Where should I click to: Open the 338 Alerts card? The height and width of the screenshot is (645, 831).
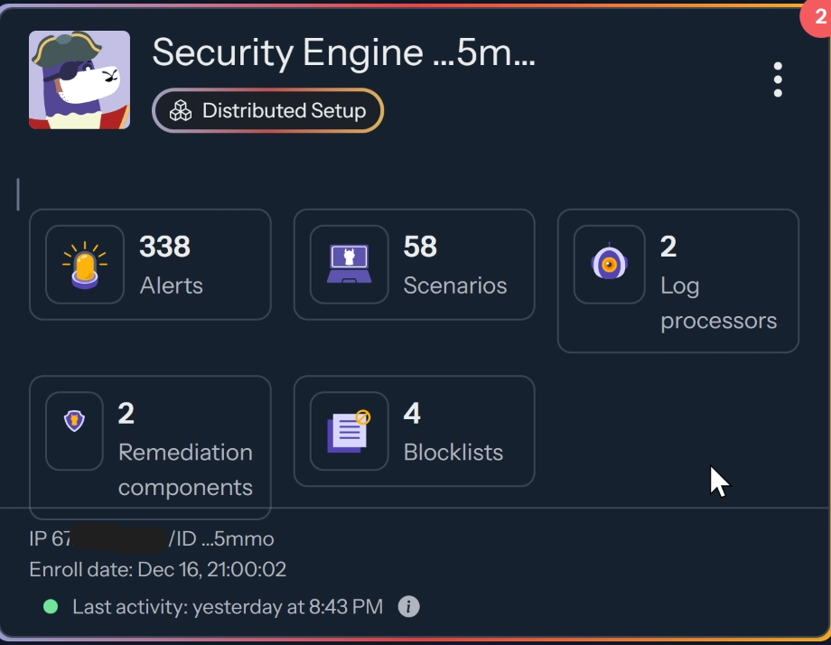150,264
